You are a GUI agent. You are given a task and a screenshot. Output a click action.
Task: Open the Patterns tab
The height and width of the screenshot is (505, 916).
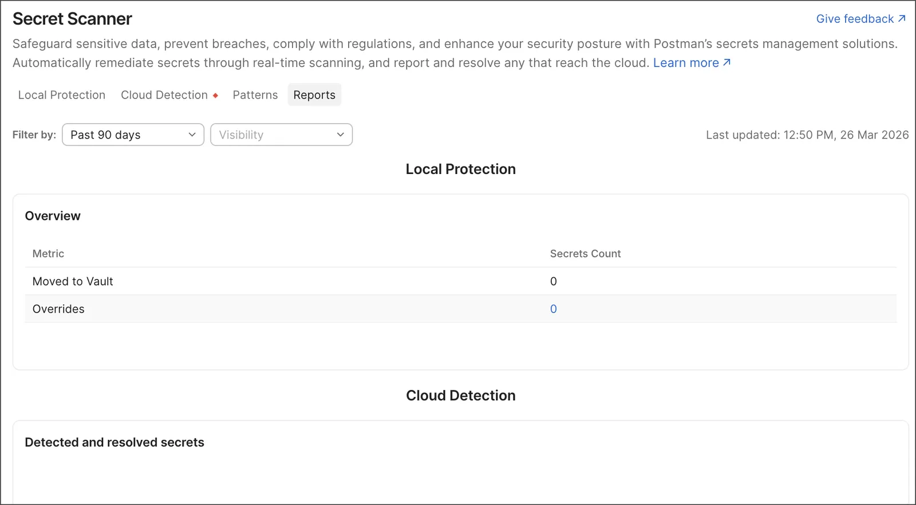pyautogui.click(x=255, y=95)
